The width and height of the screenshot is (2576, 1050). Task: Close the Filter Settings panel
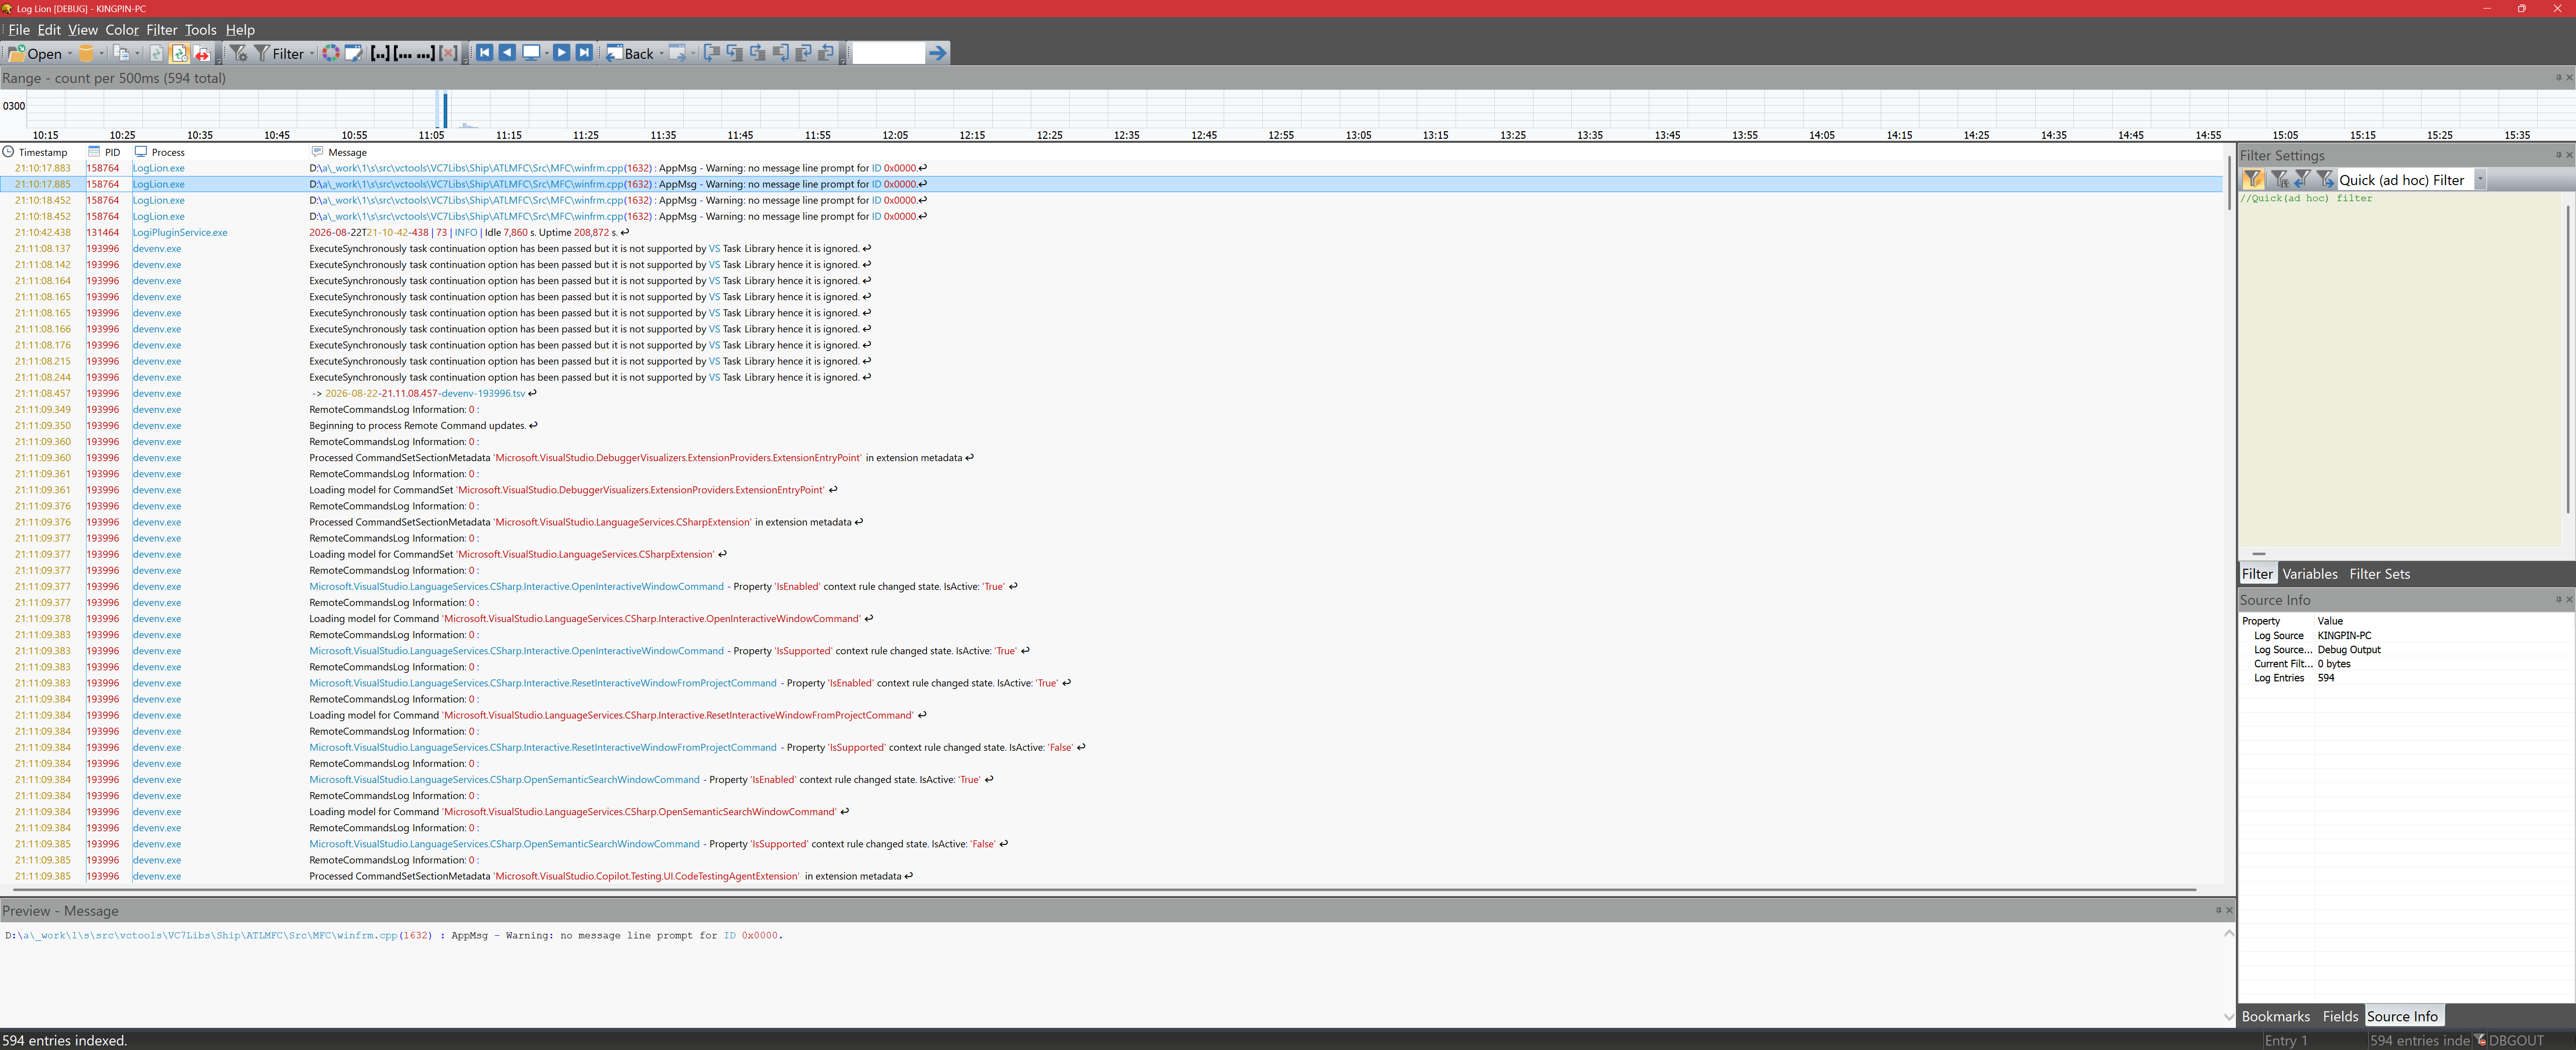pyautogui.click(x=2569, y=155)
